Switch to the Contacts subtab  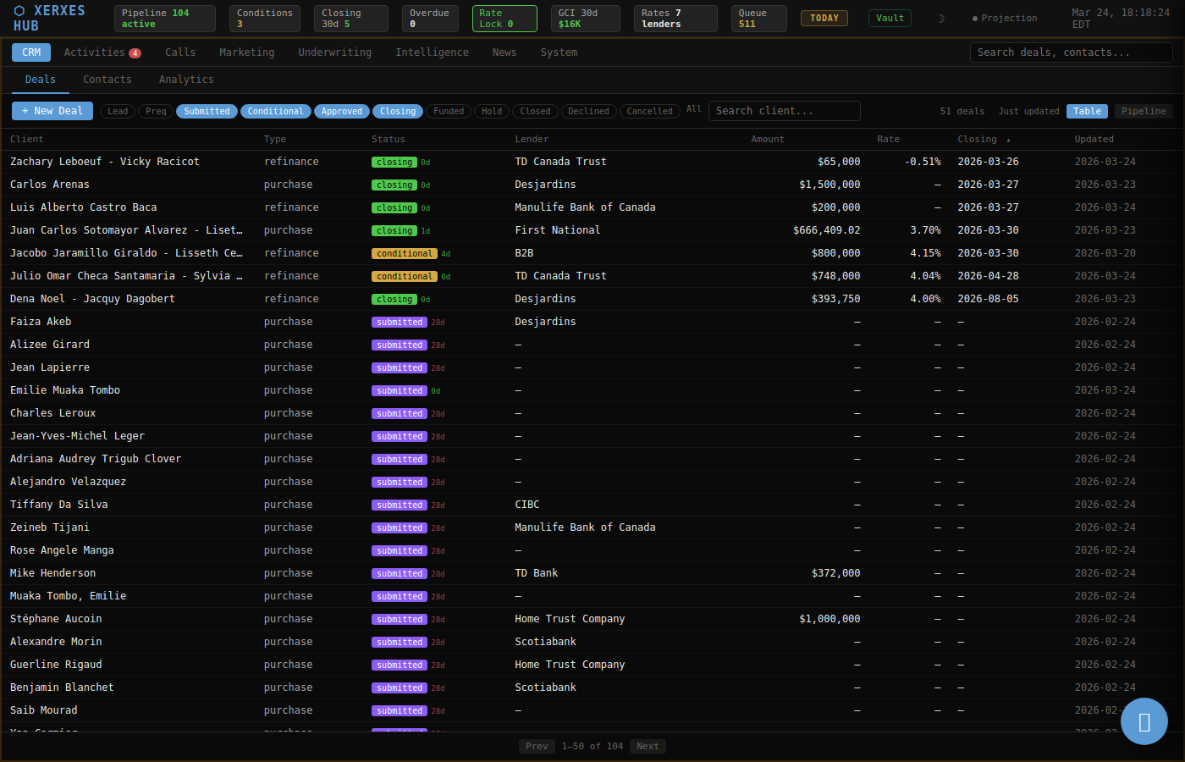click(107, 80)
